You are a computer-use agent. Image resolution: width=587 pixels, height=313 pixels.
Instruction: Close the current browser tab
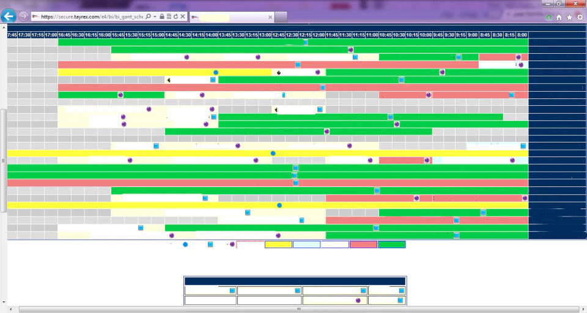[x=270, y=17]
